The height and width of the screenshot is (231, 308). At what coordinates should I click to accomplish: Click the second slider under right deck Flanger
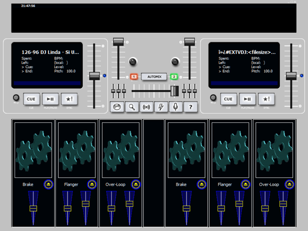(239, 204)
